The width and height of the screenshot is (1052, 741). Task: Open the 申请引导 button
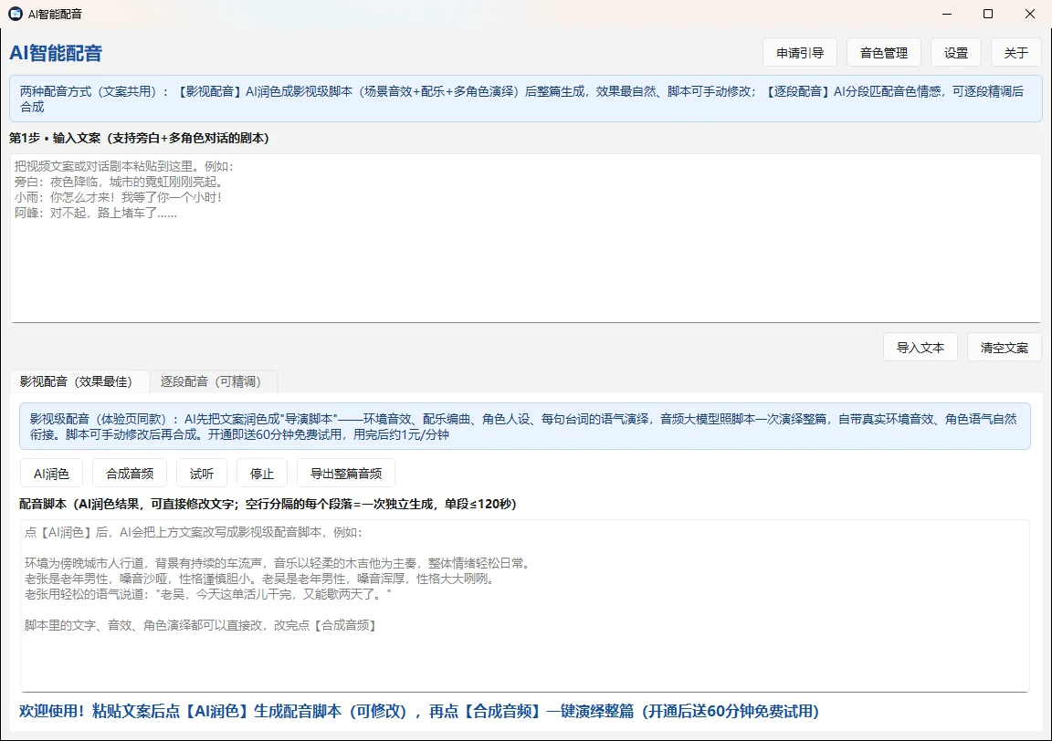pyautogui.click(x=800, y=53)
